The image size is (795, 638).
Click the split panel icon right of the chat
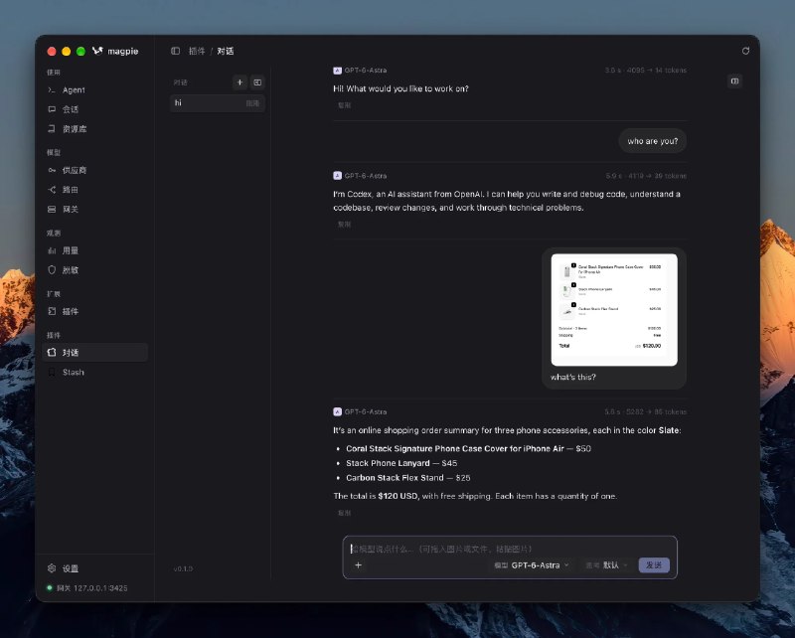click(734, 81)
